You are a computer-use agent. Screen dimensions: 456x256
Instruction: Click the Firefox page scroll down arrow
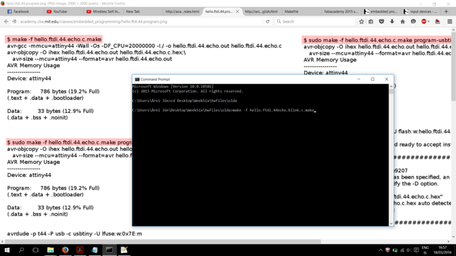453,237
